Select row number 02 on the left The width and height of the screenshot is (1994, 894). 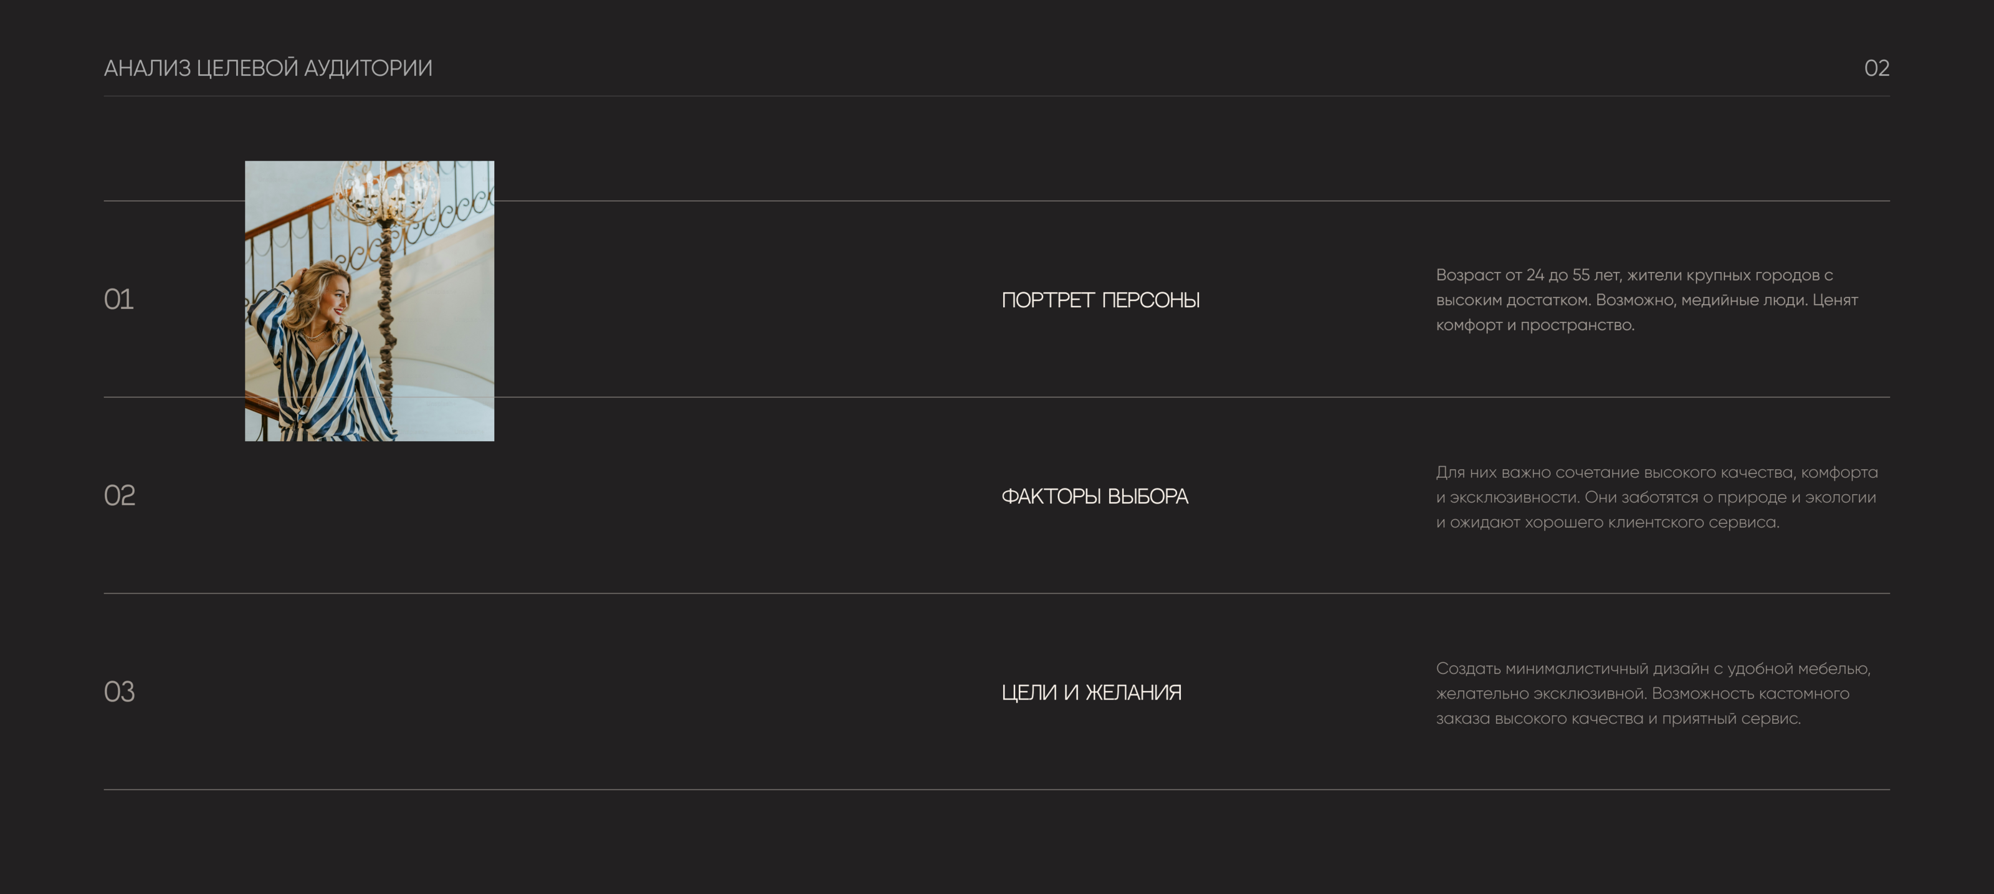click(x=119, y=495)
